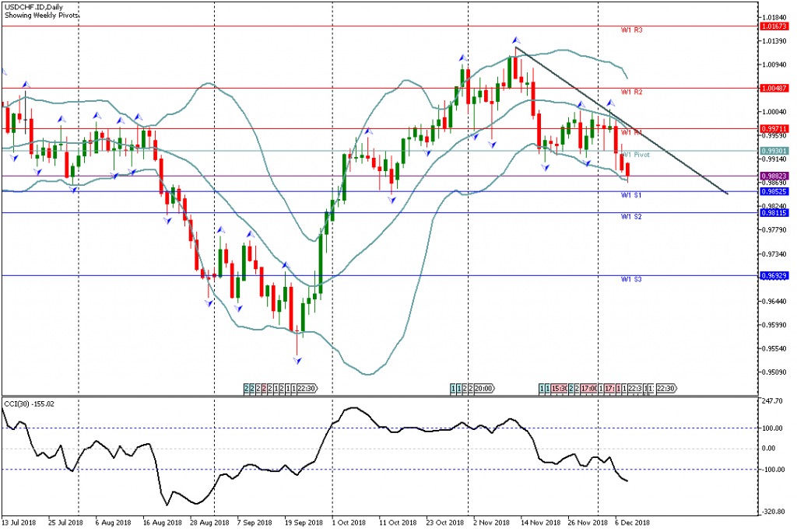Image resolution: width=797 pixels, height=531 pixels.
Task: Click the red 0.99711 price label
Action: [774, 129]
